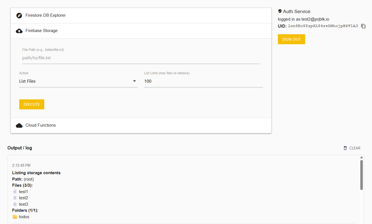Sign out of the account
Screen dimensions: 372x224
291,39
